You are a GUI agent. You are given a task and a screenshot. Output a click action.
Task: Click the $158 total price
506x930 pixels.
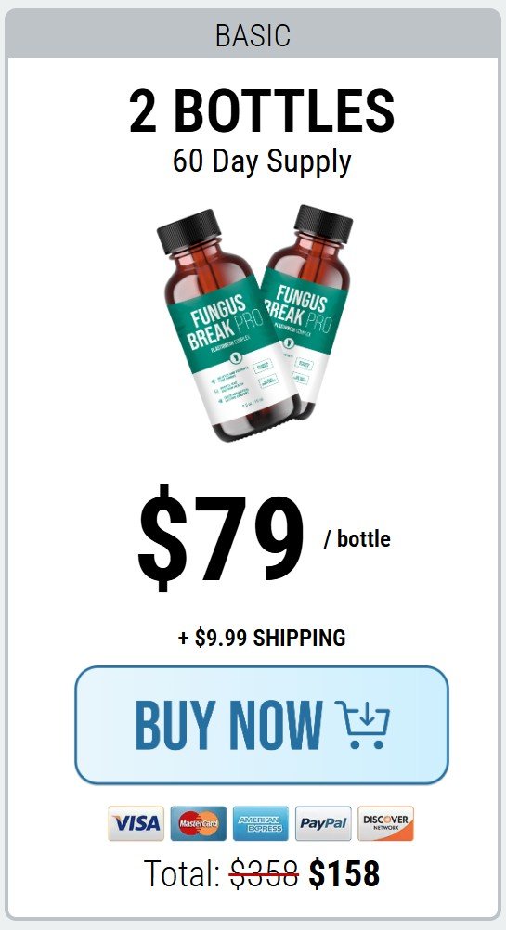tap(344, 873)
